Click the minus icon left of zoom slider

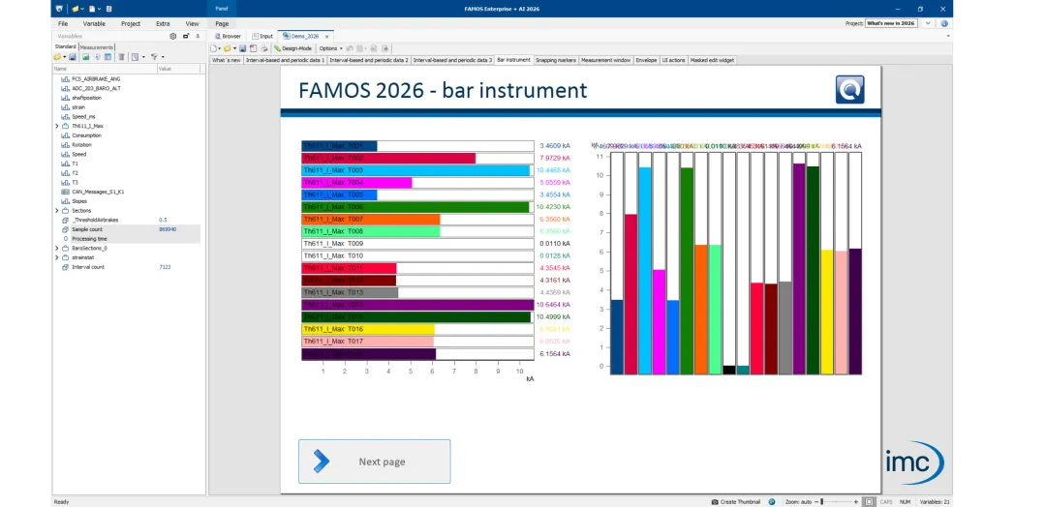815,501
